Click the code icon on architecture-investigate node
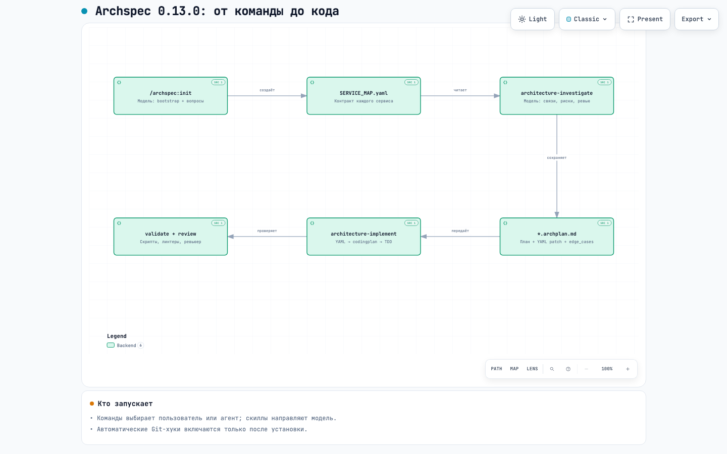This screenshot has height=454, width=727. click(505, 82)
